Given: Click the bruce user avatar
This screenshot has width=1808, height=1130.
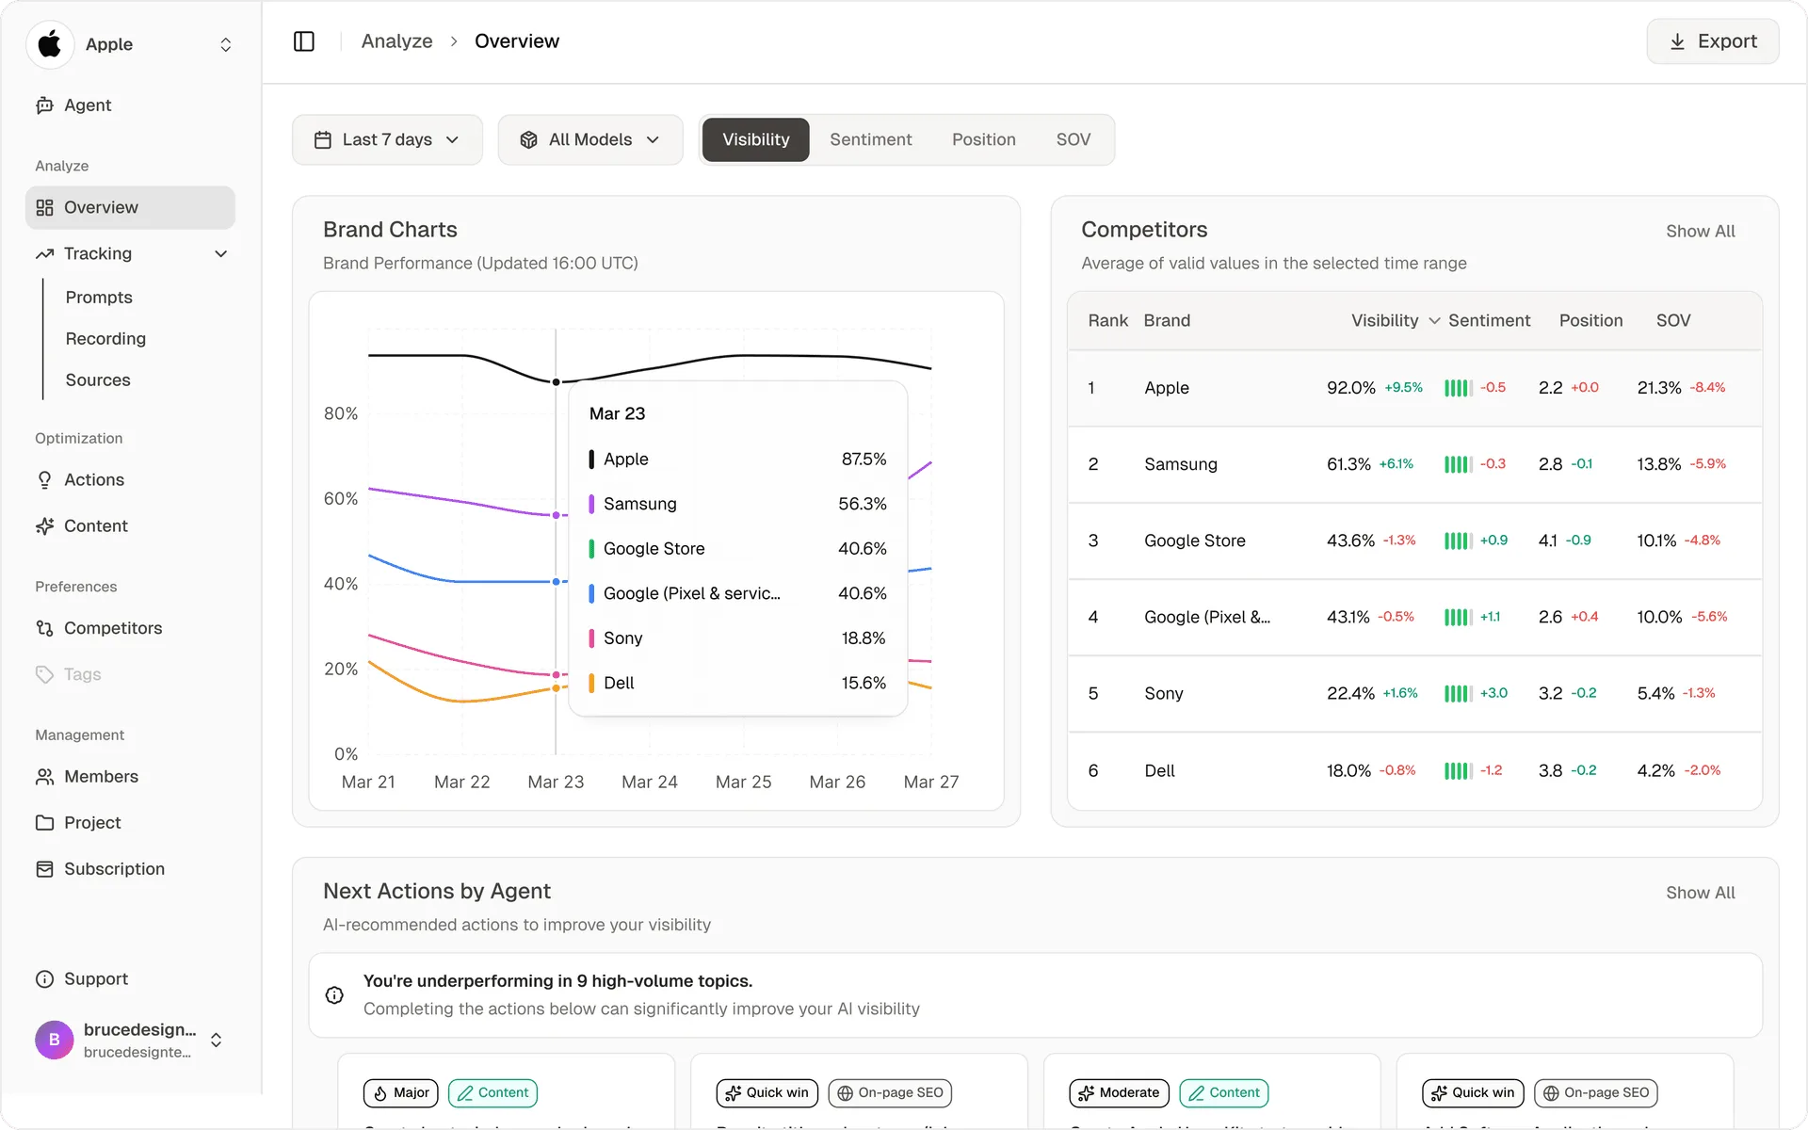Looking at the screenshot, I should pos(55,1040).
